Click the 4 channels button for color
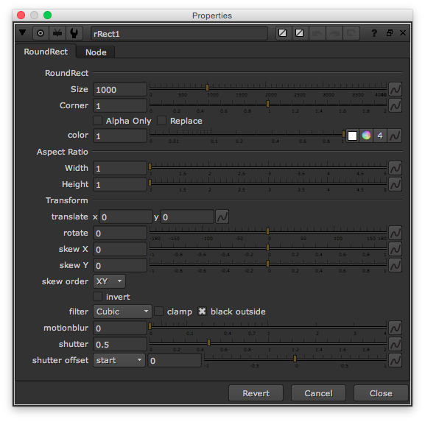425x422 pixels. 380,136
